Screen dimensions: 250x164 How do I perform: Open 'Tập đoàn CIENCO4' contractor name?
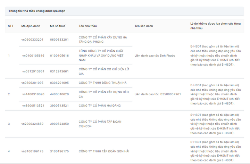[x=100, y=123]
